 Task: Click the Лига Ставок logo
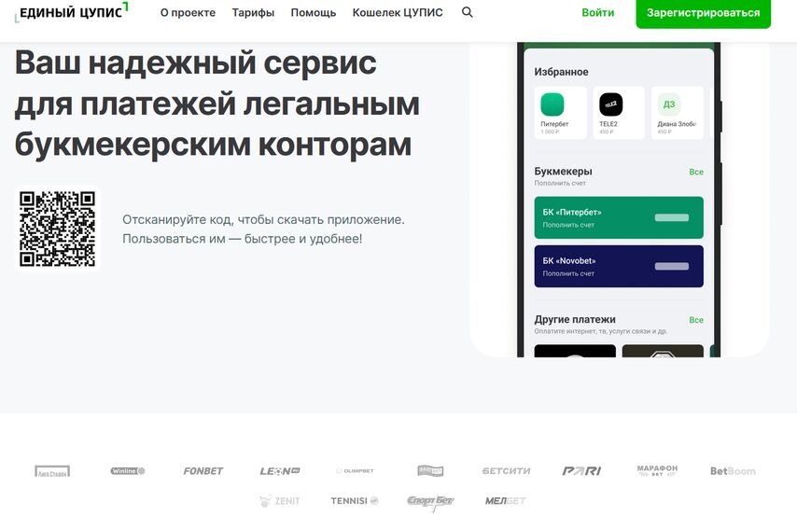(x=52, y=471)
